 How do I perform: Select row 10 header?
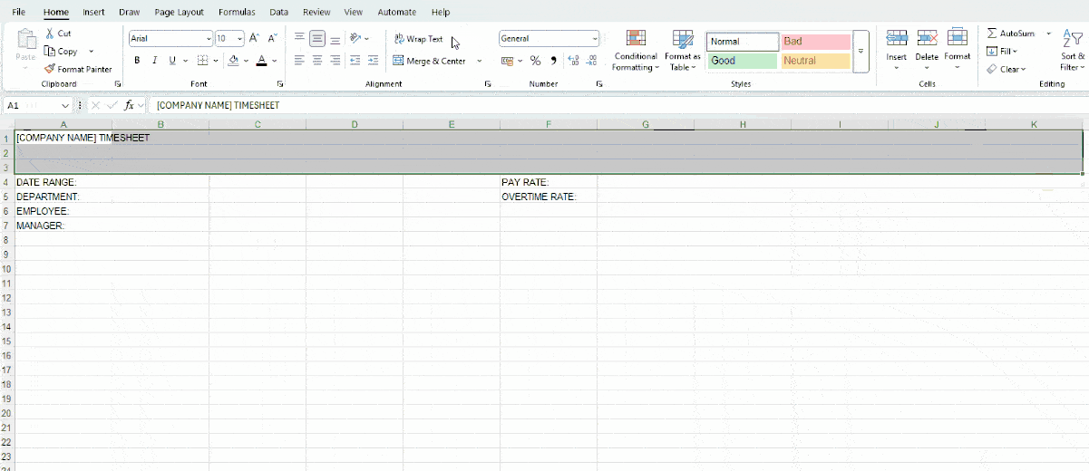coord(6,269)
